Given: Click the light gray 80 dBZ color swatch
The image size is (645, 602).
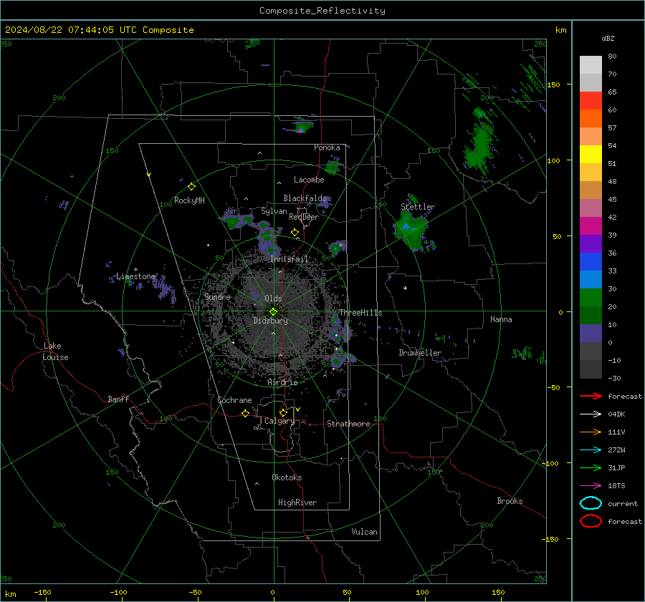Looking at the screenshot, I should point(591,65).
